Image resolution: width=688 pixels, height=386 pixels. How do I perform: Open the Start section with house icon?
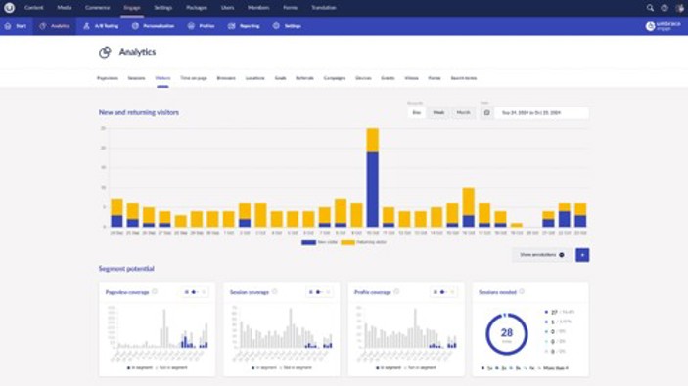(x=16, y=26)
